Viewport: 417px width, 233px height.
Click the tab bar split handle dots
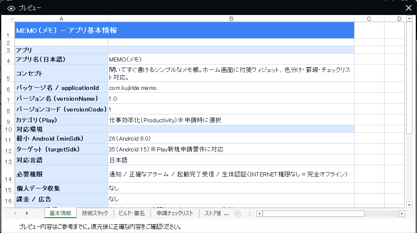click(249, 213)
